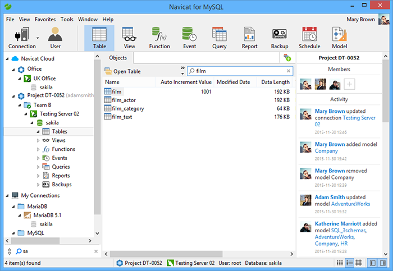
Task: Switch to ER diagram view in status bar
Action: 359,263
